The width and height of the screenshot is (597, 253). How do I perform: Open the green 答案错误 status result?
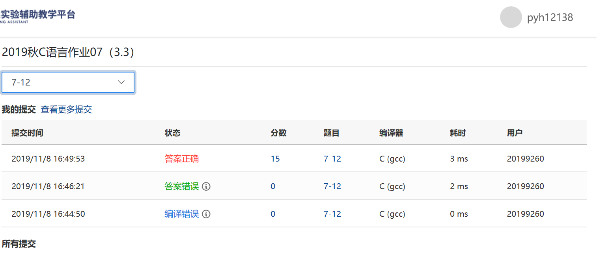click(x=181, y=186)
